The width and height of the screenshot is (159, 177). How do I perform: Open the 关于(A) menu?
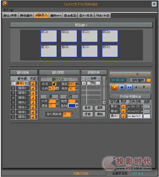(8, 10)
